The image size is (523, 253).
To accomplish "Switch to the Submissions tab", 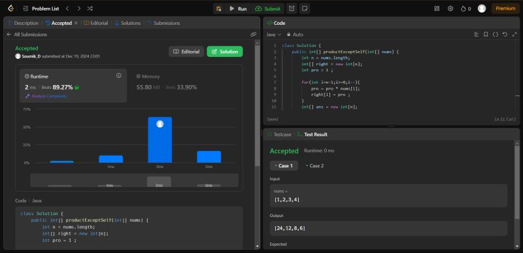I will [163, 23].
